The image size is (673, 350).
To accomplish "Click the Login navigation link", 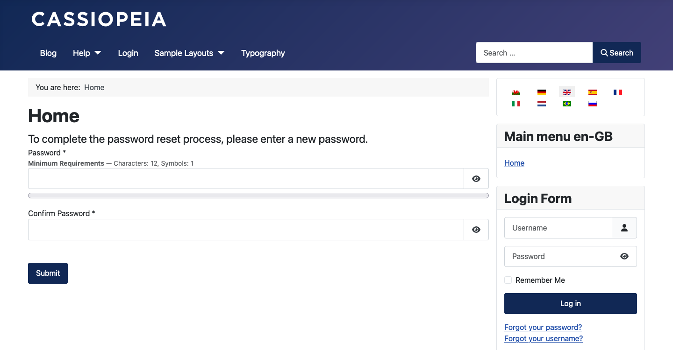I will tap(128, 53).
